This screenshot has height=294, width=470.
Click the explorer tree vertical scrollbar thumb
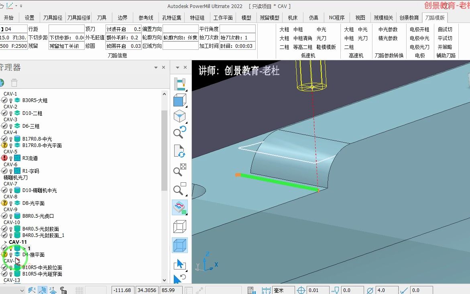pos(164,151)
